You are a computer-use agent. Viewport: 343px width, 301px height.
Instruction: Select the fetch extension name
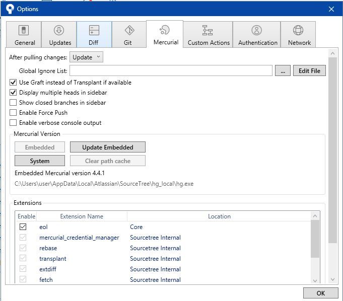point(46,279)
